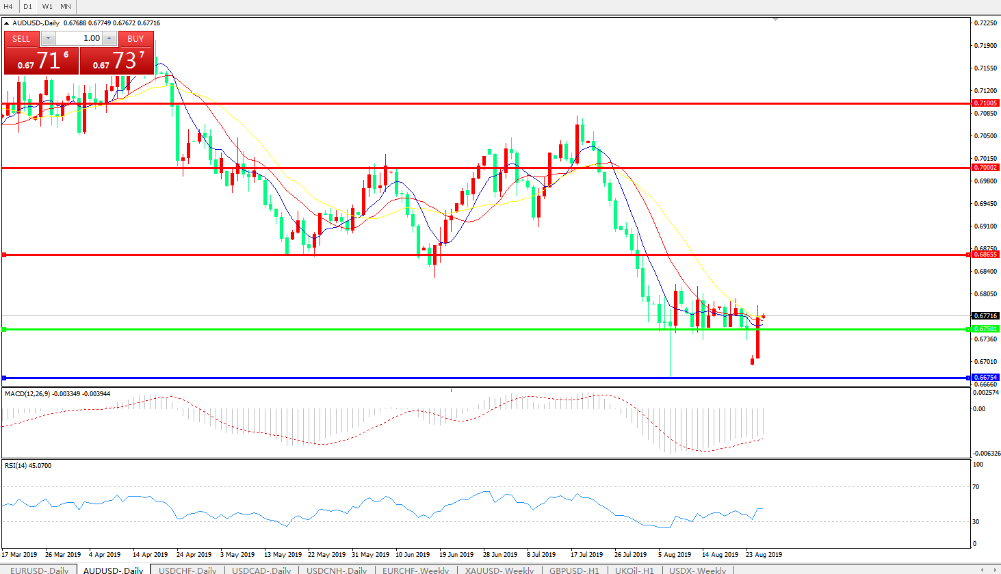Switch chart to W1 timeframe
The image size is (1001, 574).
pyautogui.click(x=47, y=6)
